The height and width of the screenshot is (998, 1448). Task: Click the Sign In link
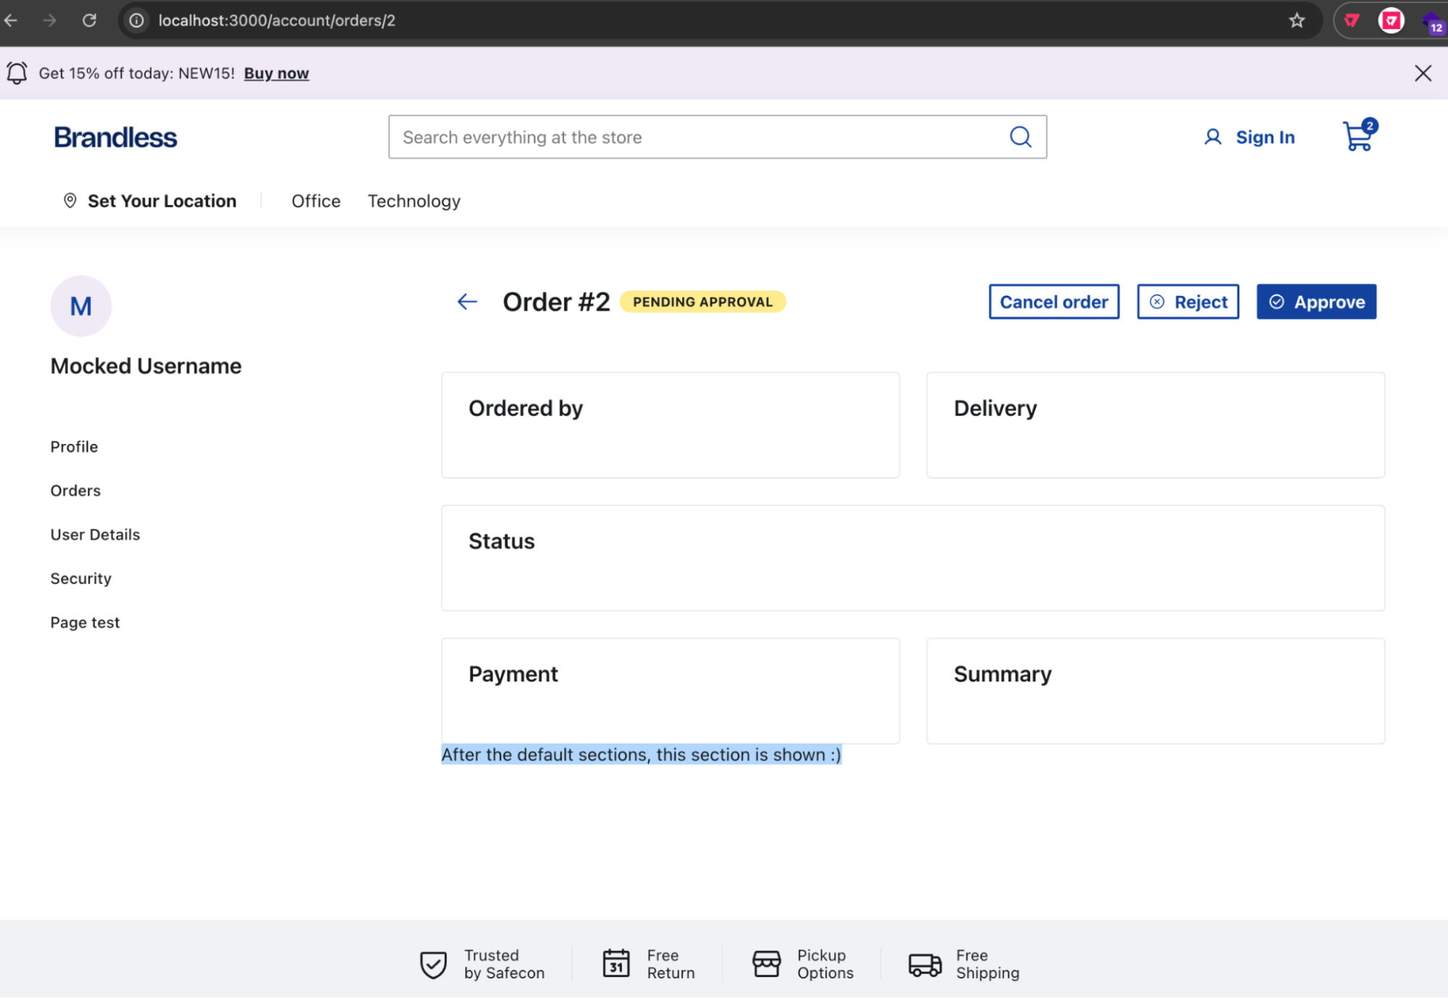[1265, 137]
